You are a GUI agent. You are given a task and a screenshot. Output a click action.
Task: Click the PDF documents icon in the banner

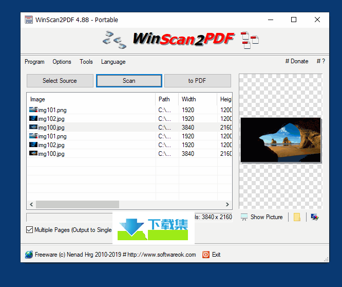pyautogui.click(x=250, y=40)
